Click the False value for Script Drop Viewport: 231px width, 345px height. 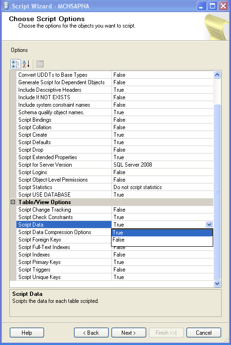(119, 150)
